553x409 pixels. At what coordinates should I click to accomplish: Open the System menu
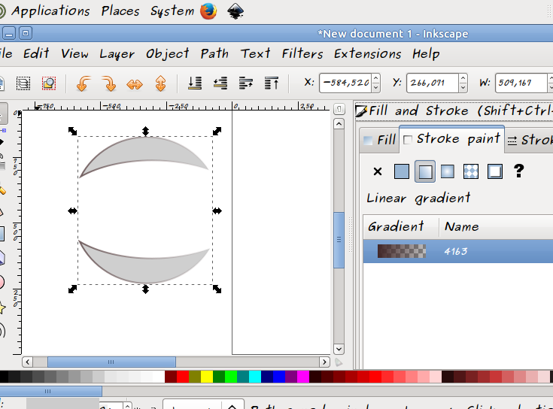(x=172, y=11)
